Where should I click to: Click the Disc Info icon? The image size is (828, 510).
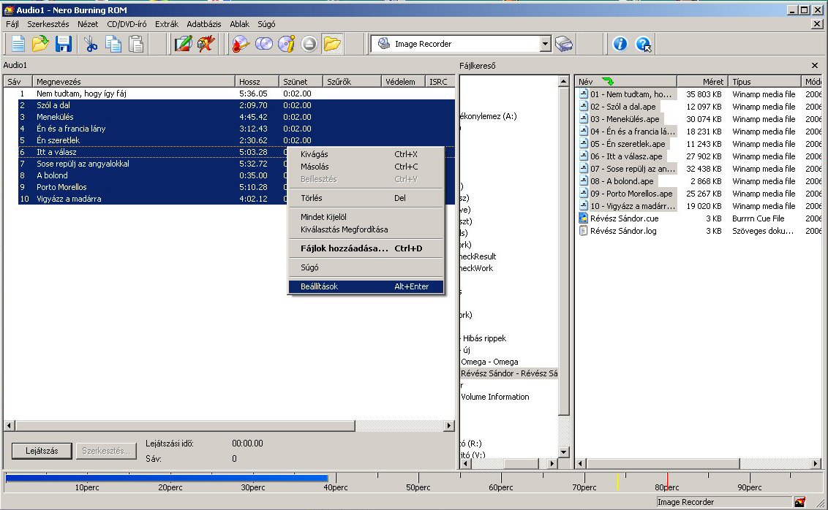point(286,44)
